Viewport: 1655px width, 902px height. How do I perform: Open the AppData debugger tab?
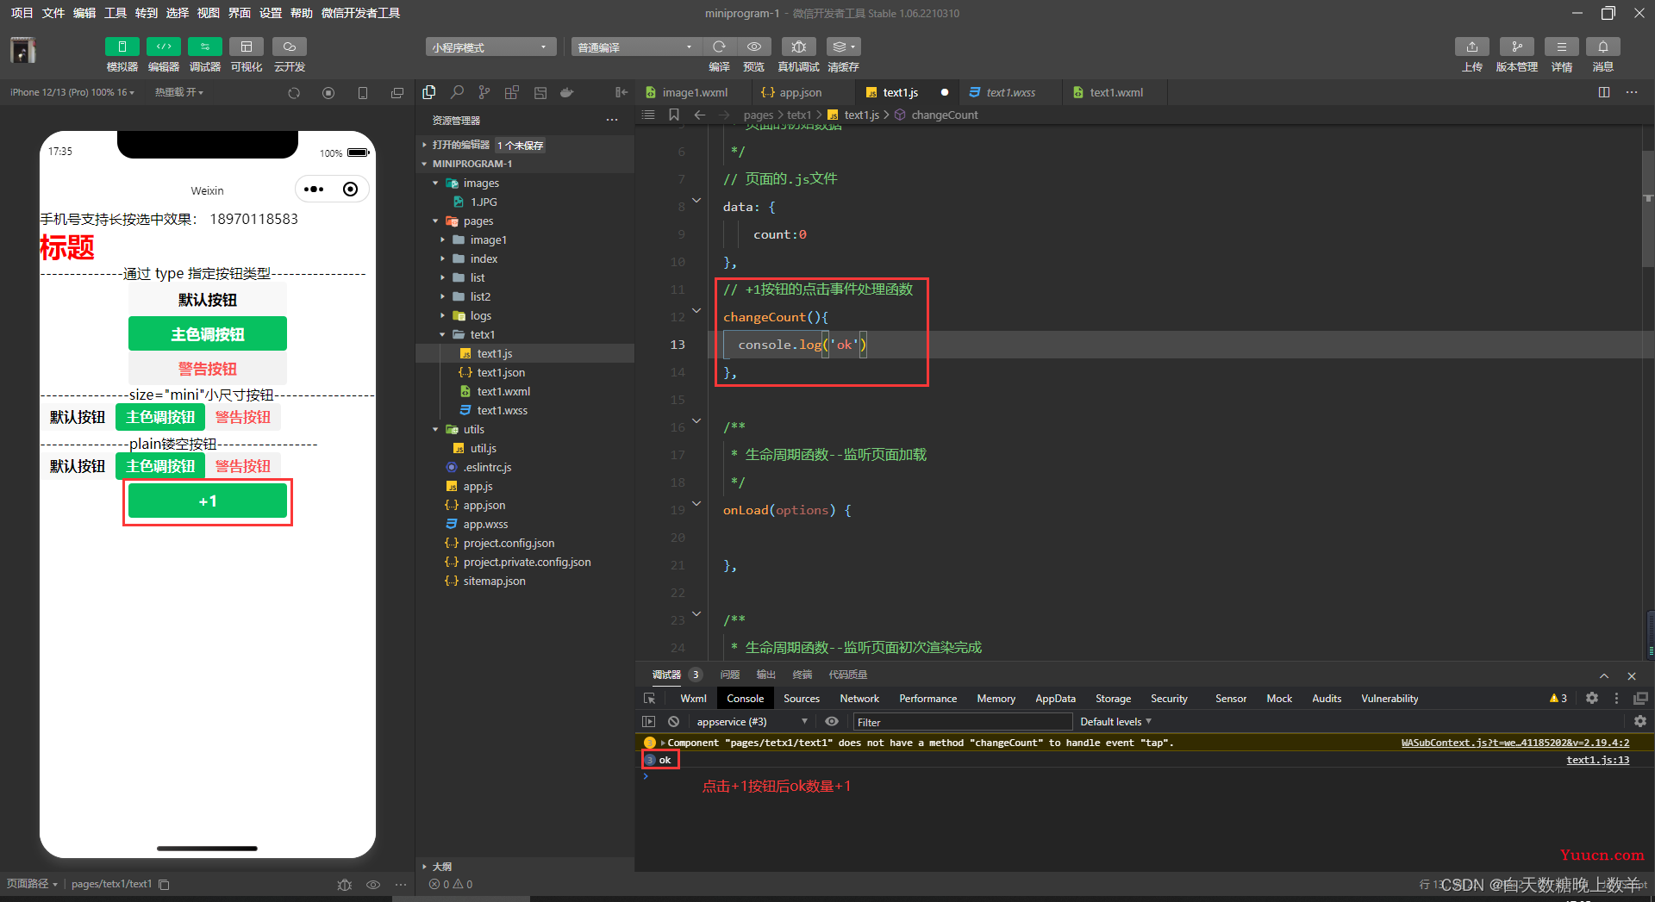pyautogui.click(x=1055, y=699)
